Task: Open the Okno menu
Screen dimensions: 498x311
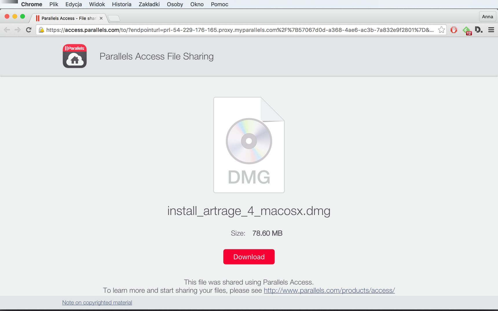Action: pyautogui.click(x=197, y=4)
